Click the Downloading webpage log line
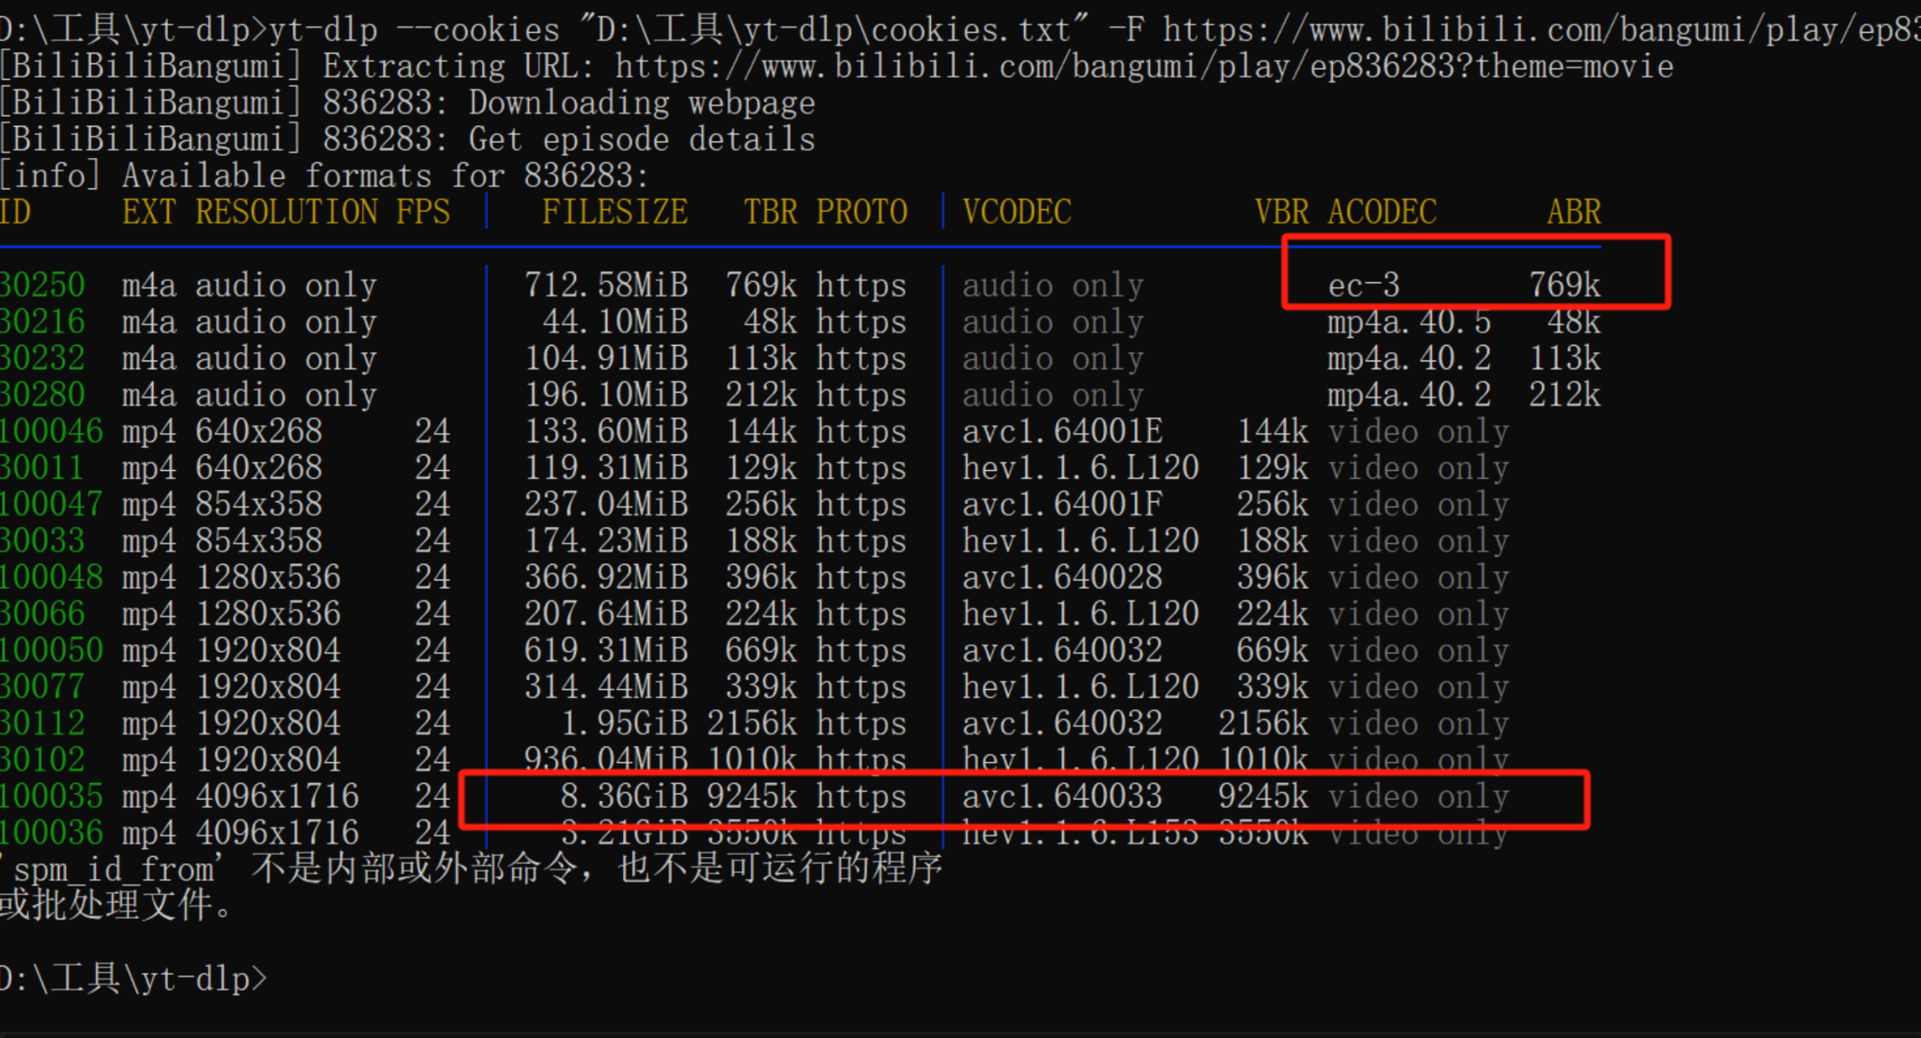1921x1038 pixels. (x=642, y=104)
